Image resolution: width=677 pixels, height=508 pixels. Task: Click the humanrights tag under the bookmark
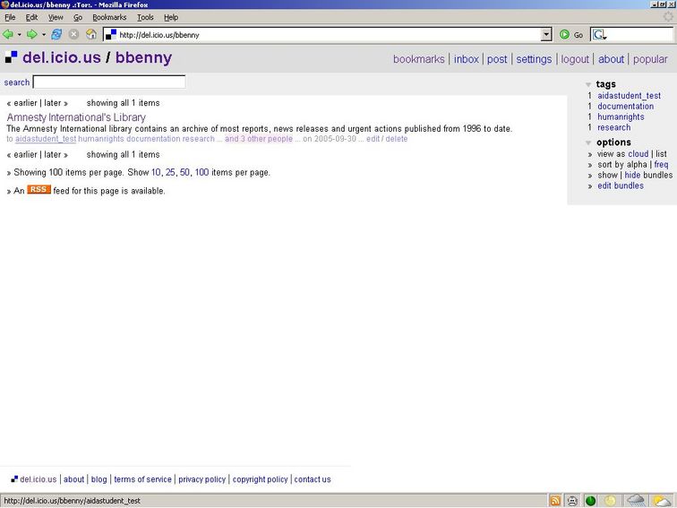click(x=101, y=139)
